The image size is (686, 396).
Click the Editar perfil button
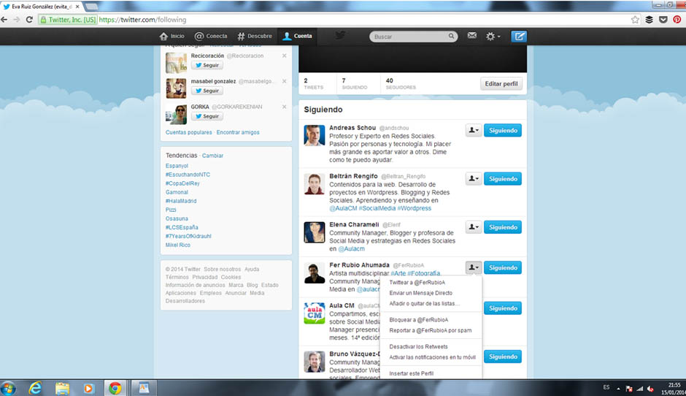point(501,83)
